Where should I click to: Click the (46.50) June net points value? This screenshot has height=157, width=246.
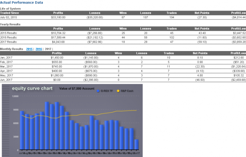[x=200, y=80]
